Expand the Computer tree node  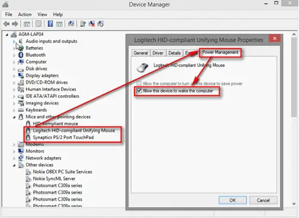14,62
